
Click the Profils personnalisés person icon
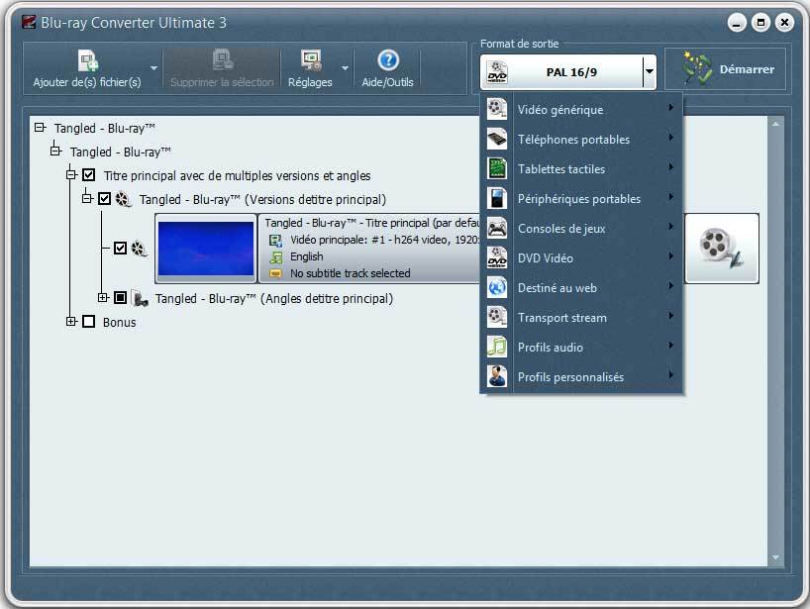coord(497,376)
